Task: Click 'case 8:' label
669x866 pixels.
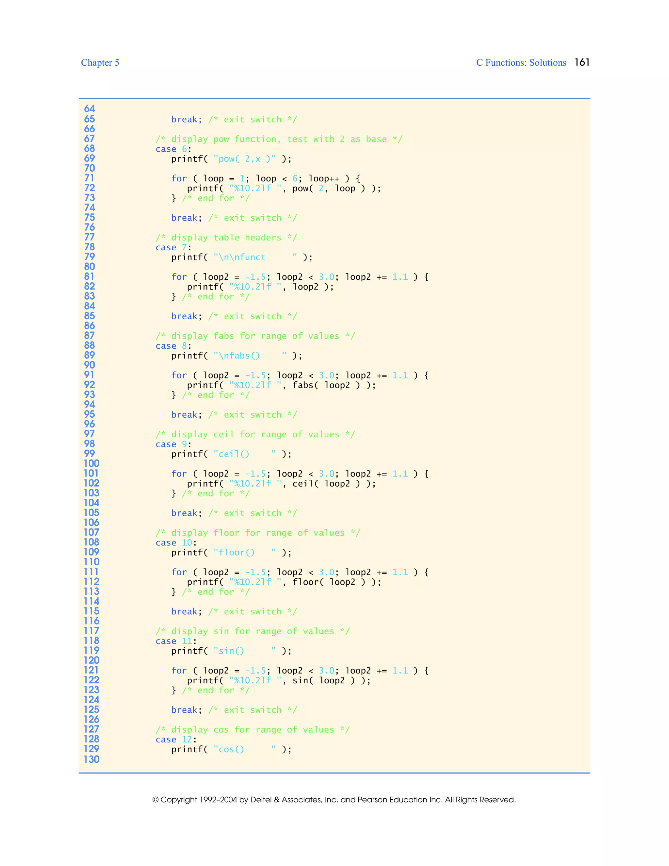Action: [x=173, y=346]
